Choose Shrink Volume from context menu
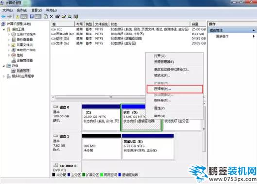 pyautogui.click(x=175, y=89)
